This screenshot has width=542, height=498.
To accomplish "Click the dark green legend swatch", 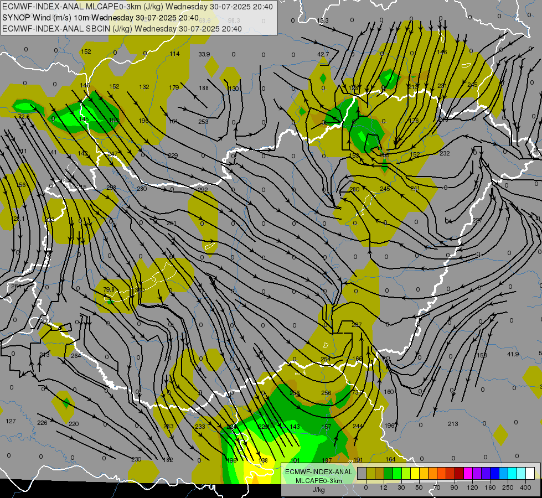I will coord(388,474).
